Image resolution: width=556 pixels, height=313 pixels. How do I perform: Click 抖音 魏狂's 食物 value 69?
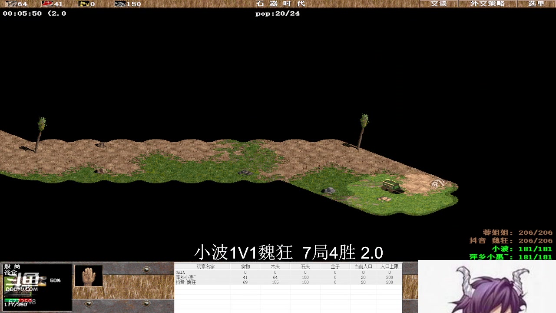(245, 282)
